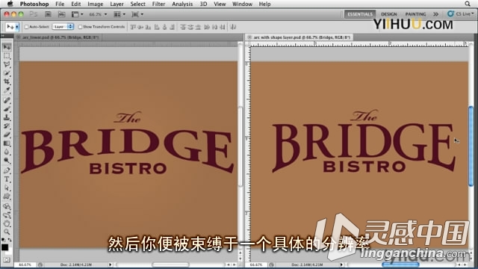The height and width of the screenshot is (269, 478).
Task: Select the Pen tool
Action: (7, 170)
